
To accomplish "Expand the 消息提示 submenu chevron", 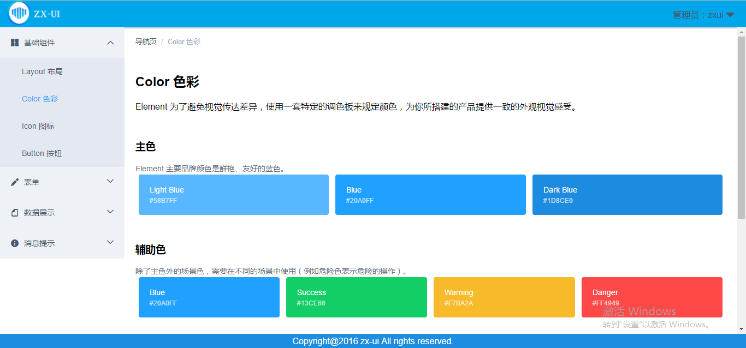I will pyautogui.click(x=110, y=242).
